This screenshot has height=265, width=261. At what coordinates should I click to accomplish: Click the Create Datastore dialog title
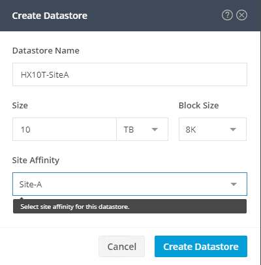(50, 16)
